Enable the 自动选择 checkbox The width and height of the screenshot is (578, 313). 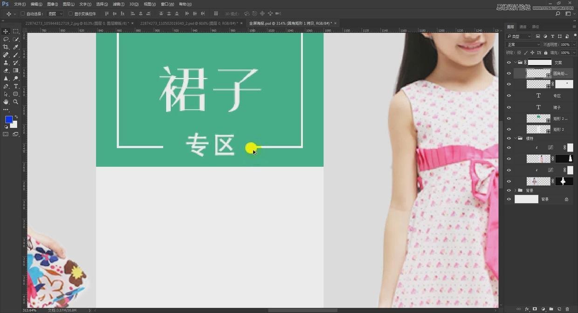(23, 14)
